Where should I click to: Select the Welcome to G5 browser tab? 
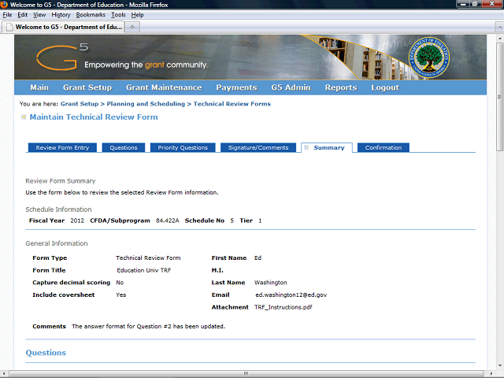point(63,27)
